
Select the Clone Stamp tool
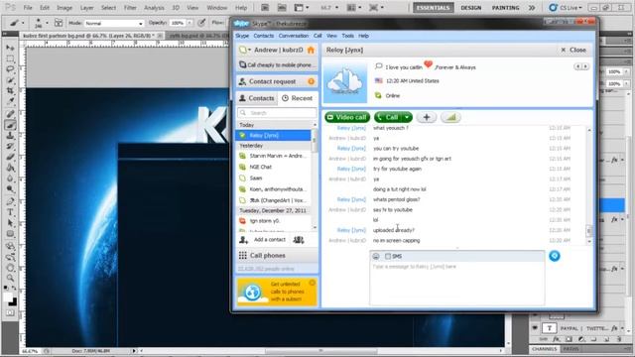10,136
